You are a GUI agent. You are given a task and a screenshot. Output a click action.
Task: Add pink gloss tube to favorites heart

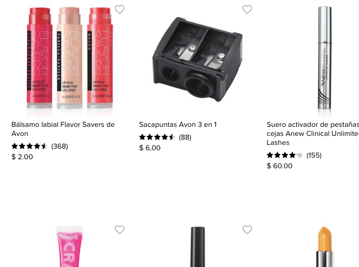(120, 229)
